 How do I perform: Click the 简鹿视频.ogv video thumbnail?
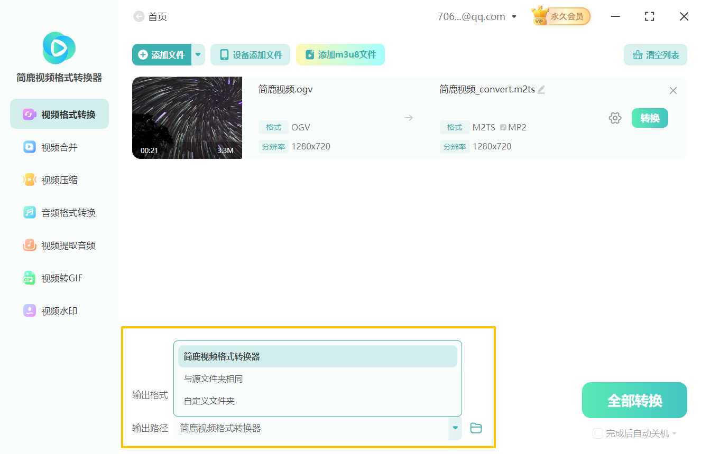pyautogui.click(x=187, y=118)
